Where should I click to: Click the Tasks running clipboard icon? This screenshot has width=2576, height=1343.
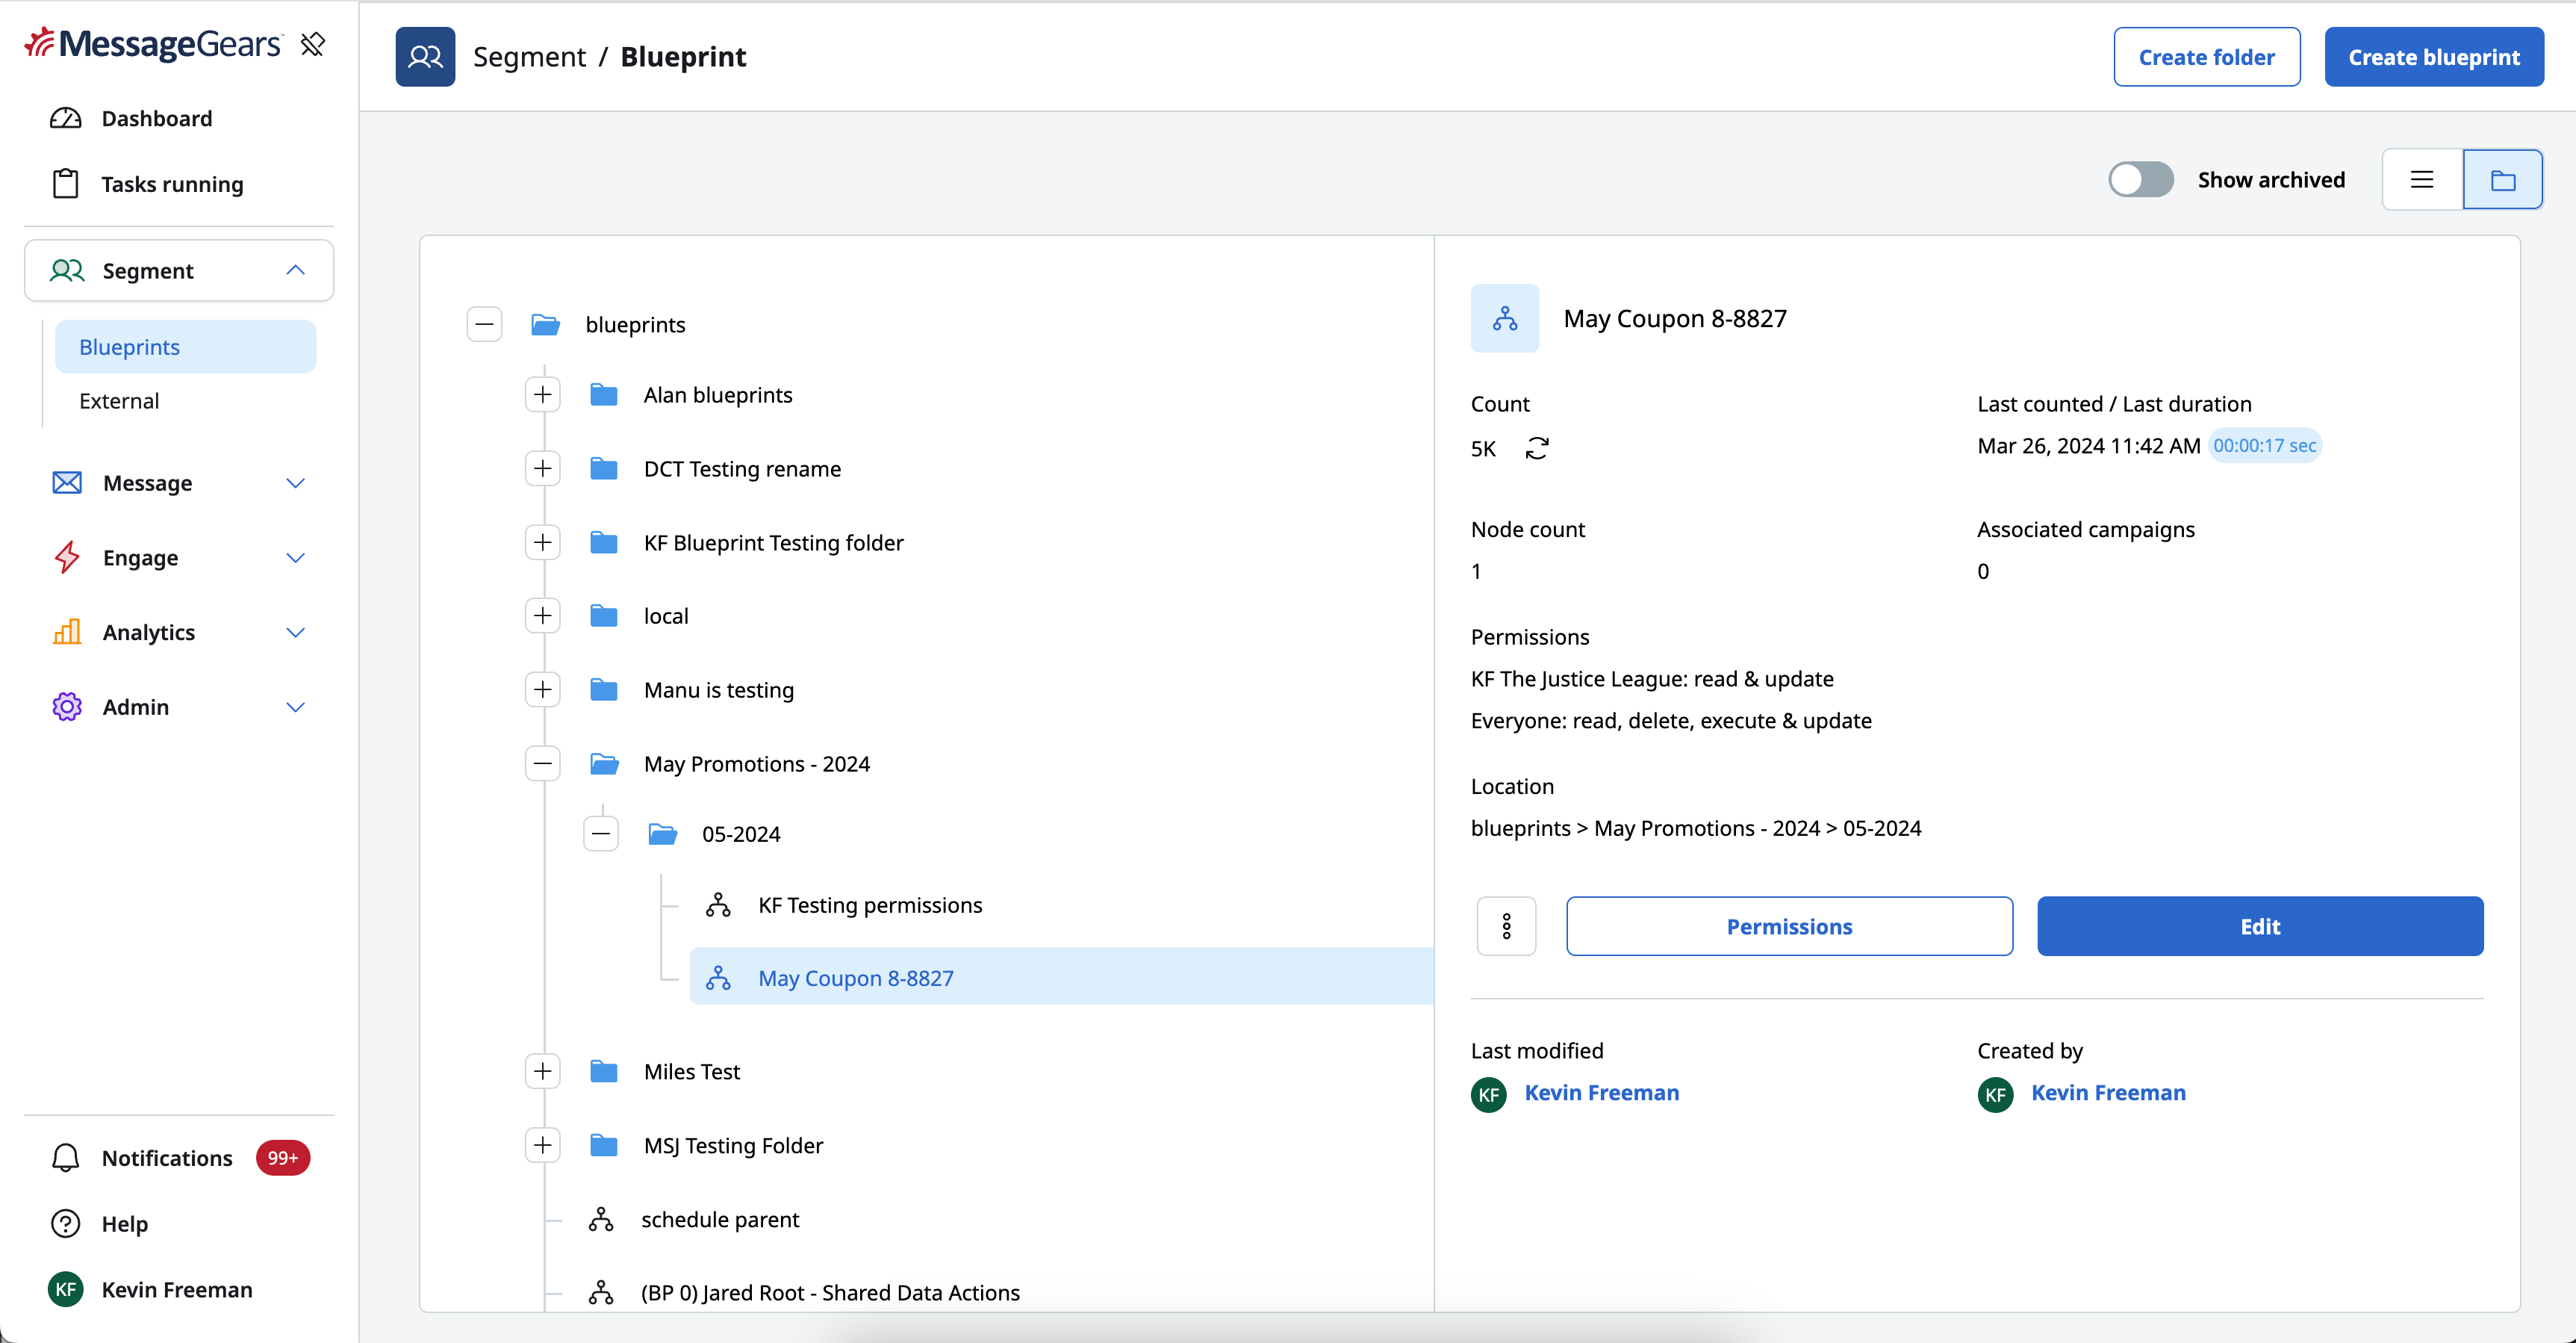click(66, 184)
